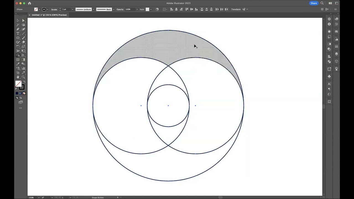
Task: Open the Character panel icon
Action: tap(329, 84)
